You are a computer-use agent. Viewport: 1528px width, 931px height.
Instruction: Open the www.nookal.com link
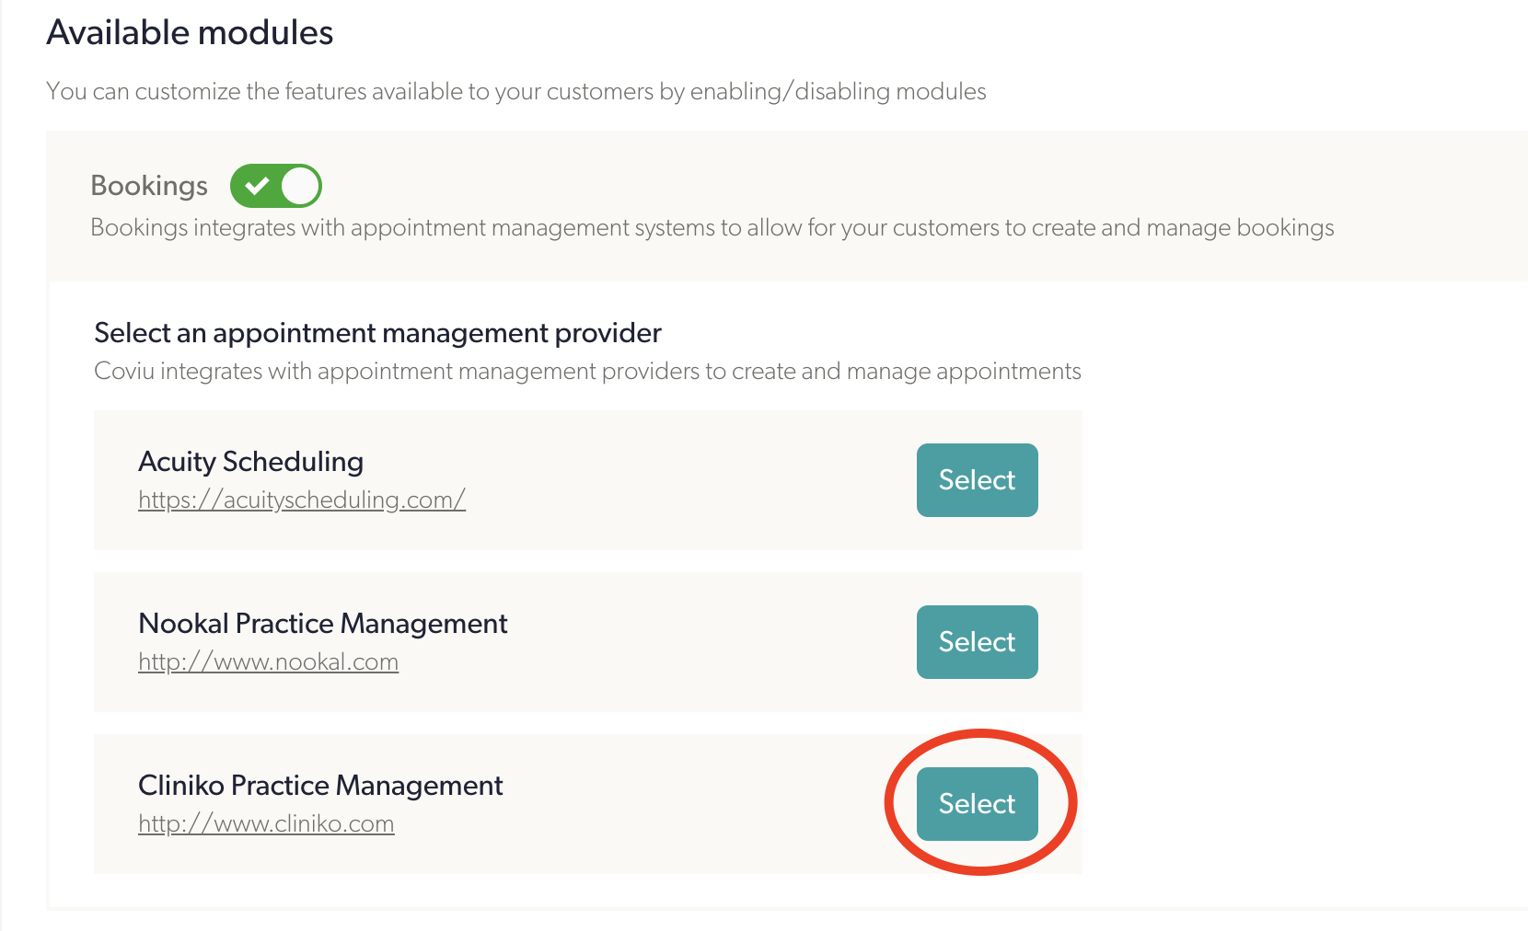coord(268,661)
